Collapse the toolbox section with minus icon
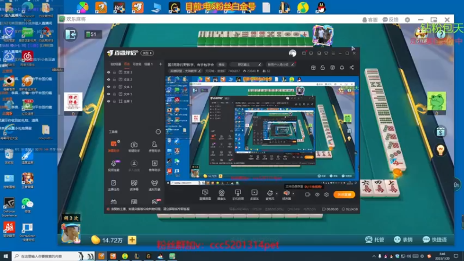Screen dimensions: 464x261 (158, 132)
